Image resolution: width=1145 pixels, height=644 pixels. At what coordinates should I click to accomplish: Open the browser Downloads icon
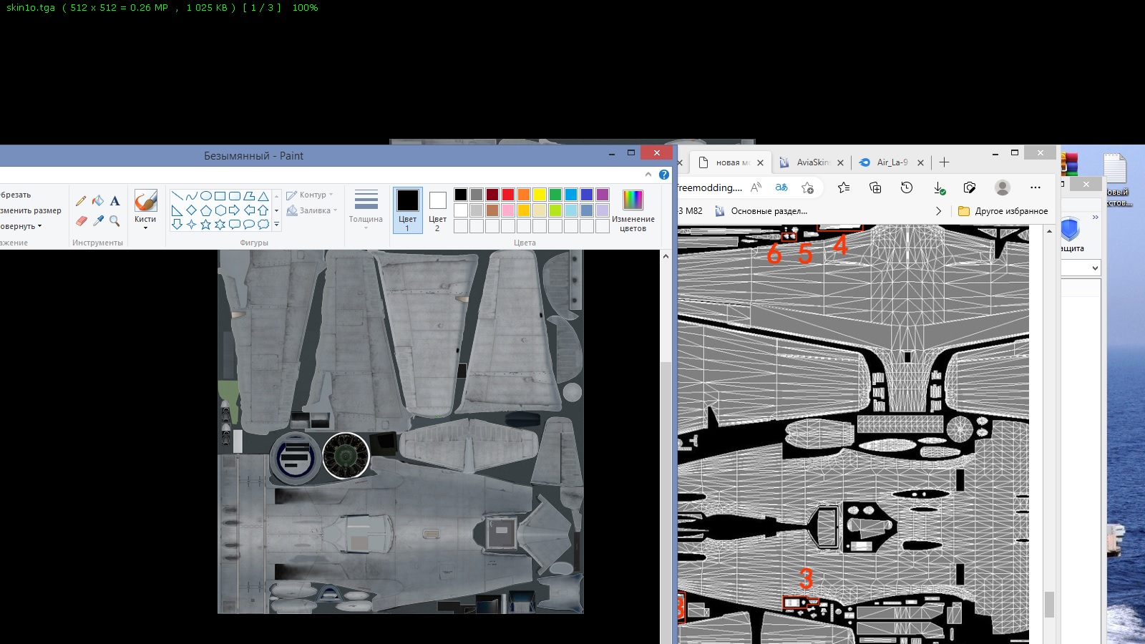pyautogui.click(x=939, y=187)
